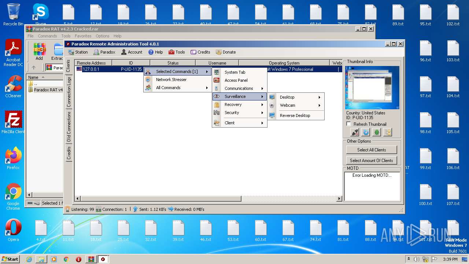This screenshot has height=264, width=469.
Task: Open the Account toolbar item
Action: 132,52
